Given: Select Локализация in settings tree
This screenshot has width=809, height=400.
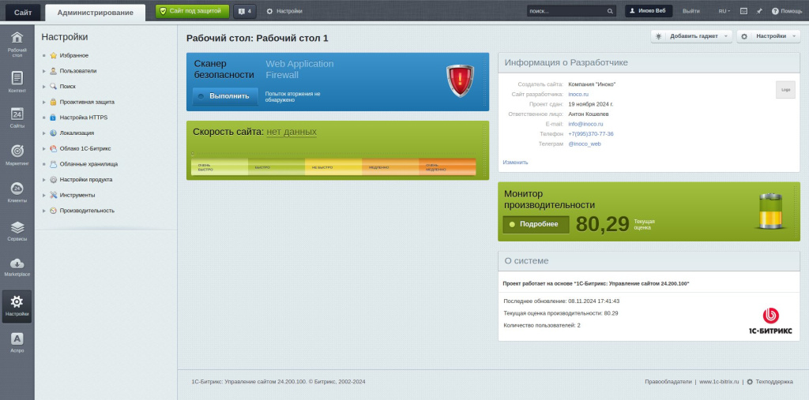Looking at the screenshot, I should [77, 133].
